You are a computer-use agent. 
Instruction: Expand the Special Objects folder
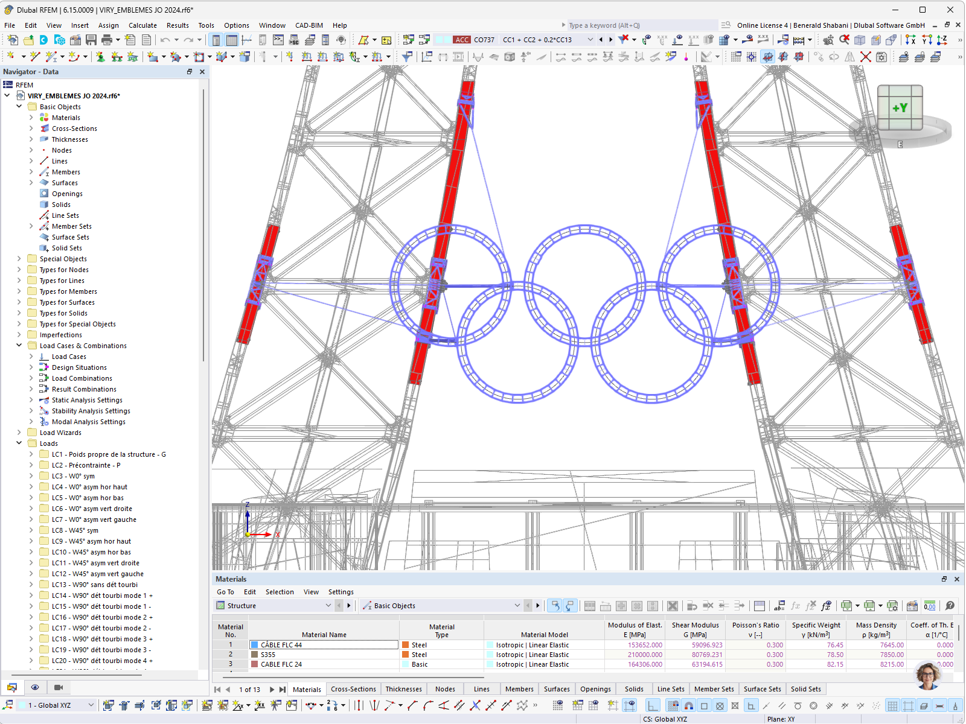click(x=19, y=259)
